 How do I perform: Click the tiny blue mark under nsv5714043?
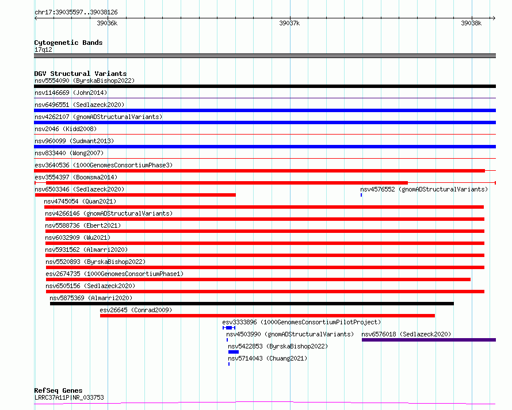click(229, 364)
